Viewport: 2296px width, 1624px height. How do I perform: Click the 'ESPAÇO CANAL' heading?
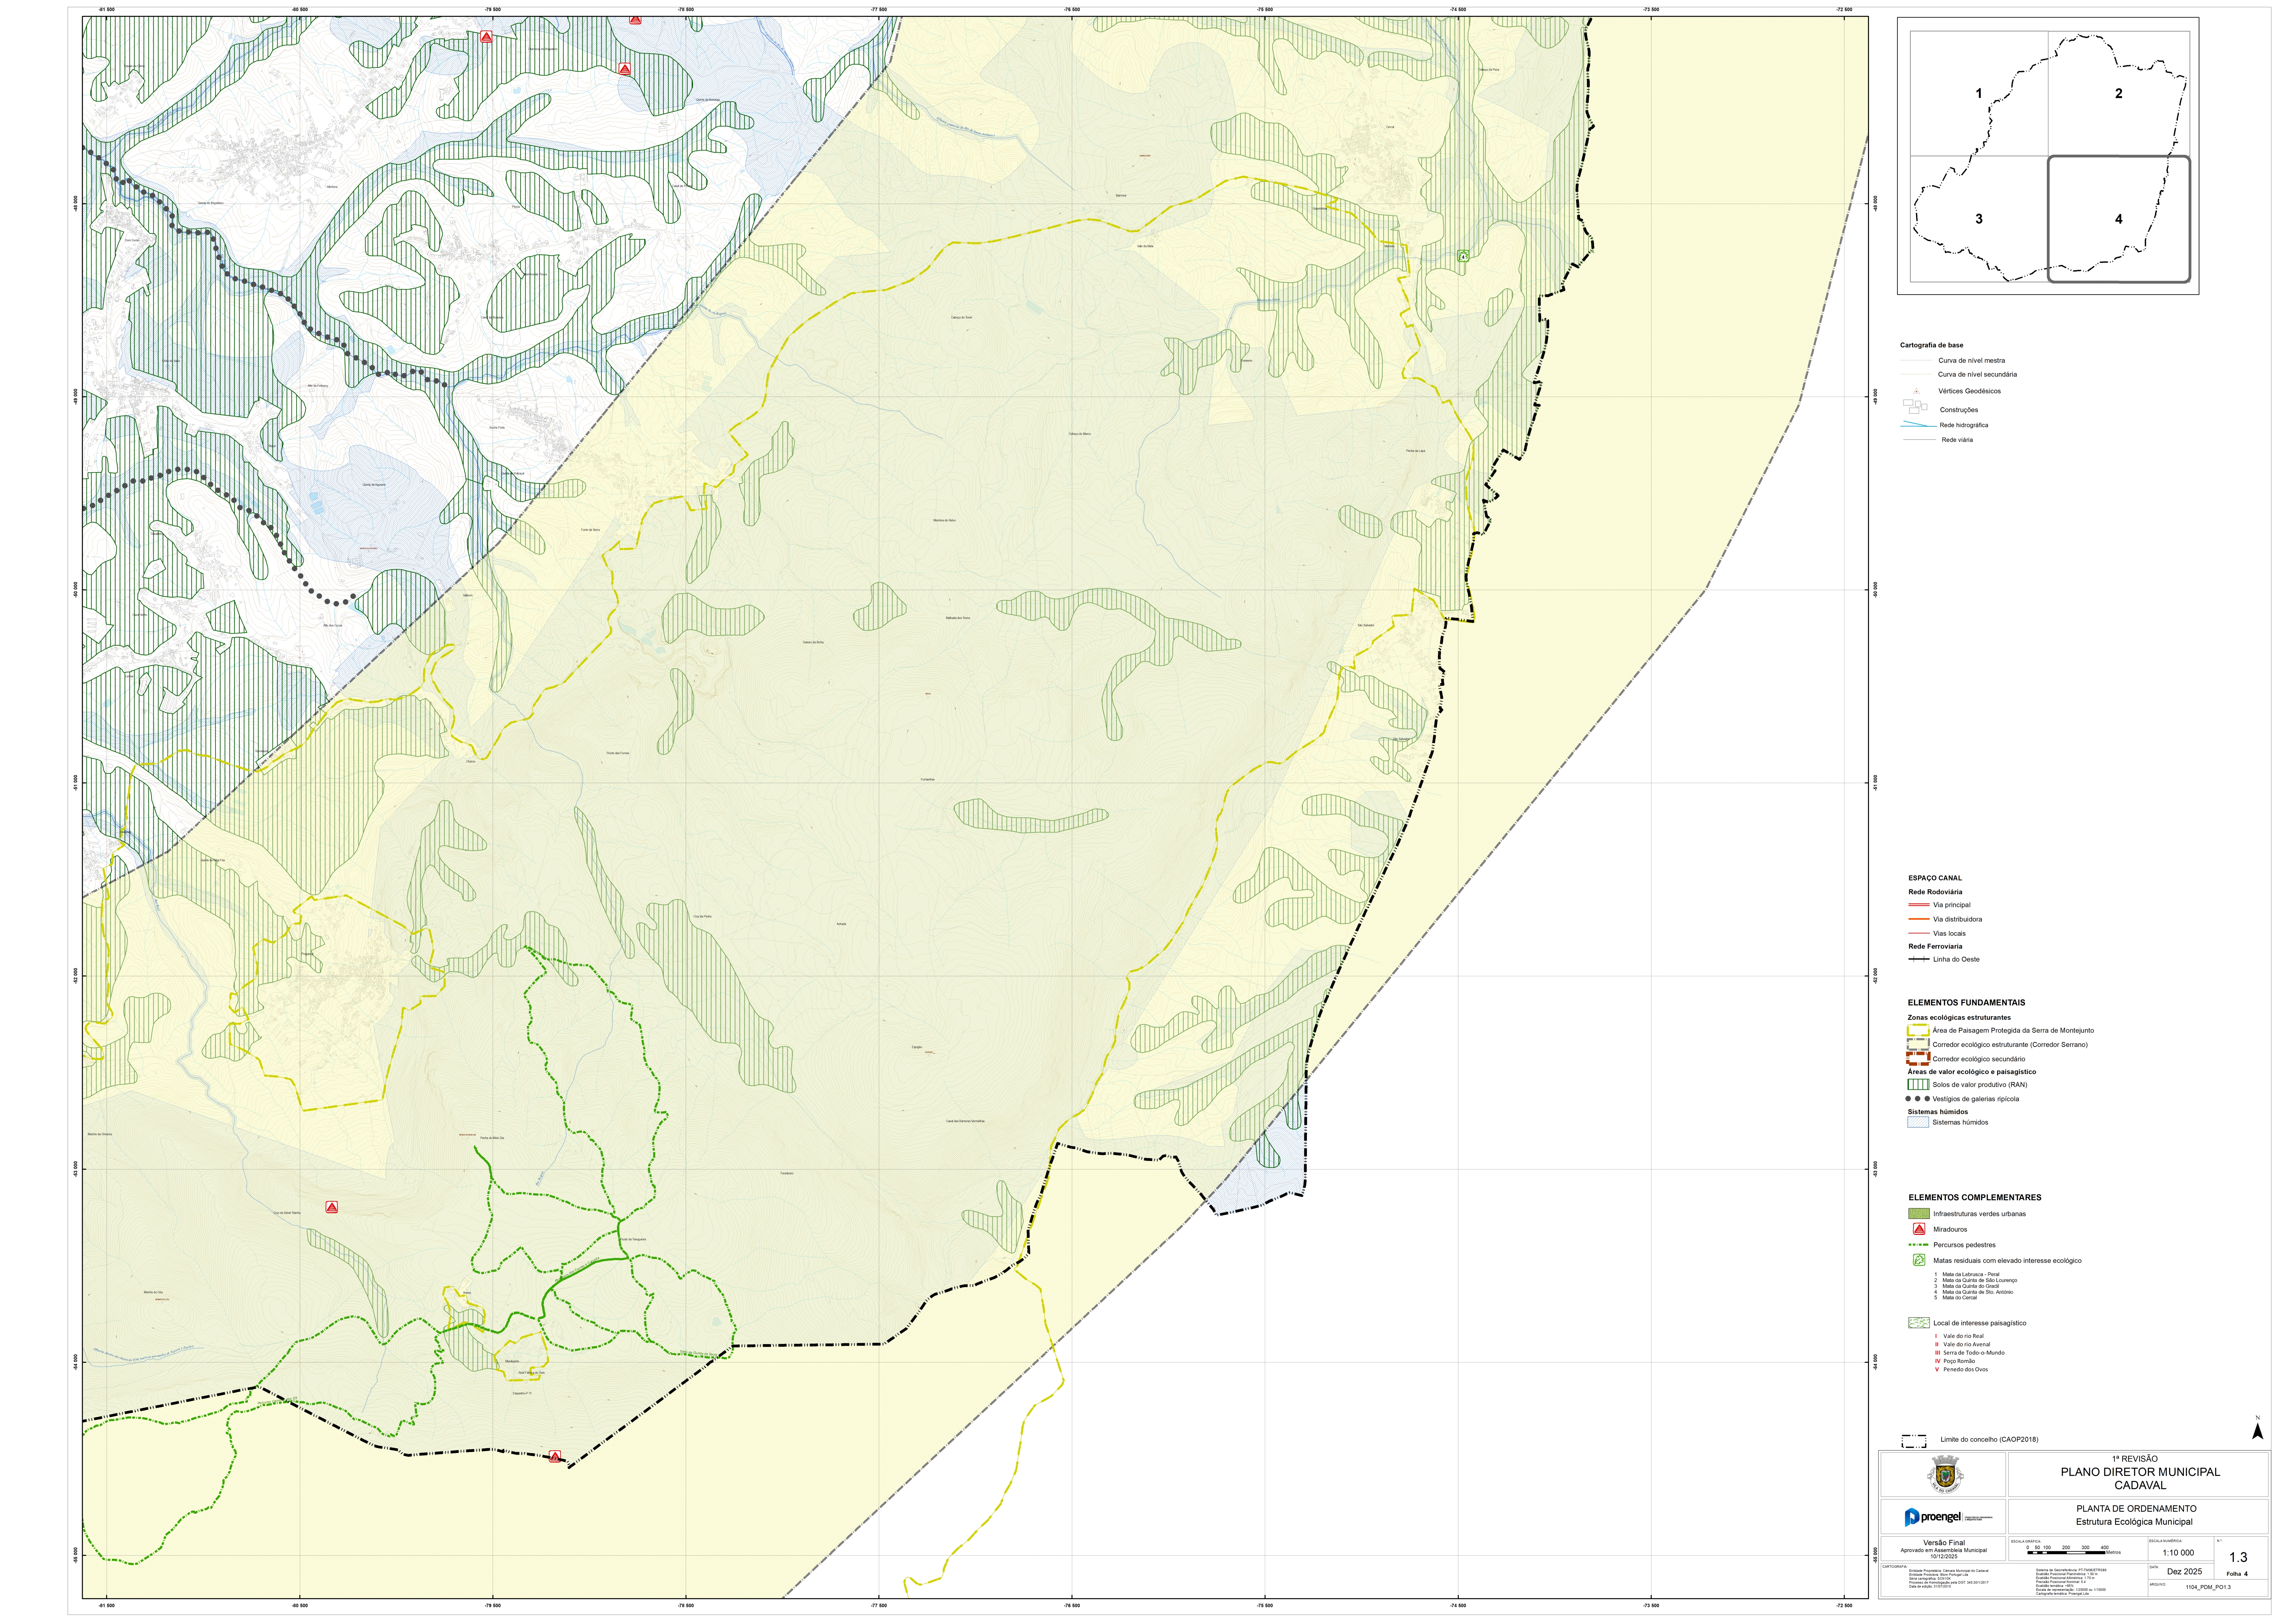1935,878
